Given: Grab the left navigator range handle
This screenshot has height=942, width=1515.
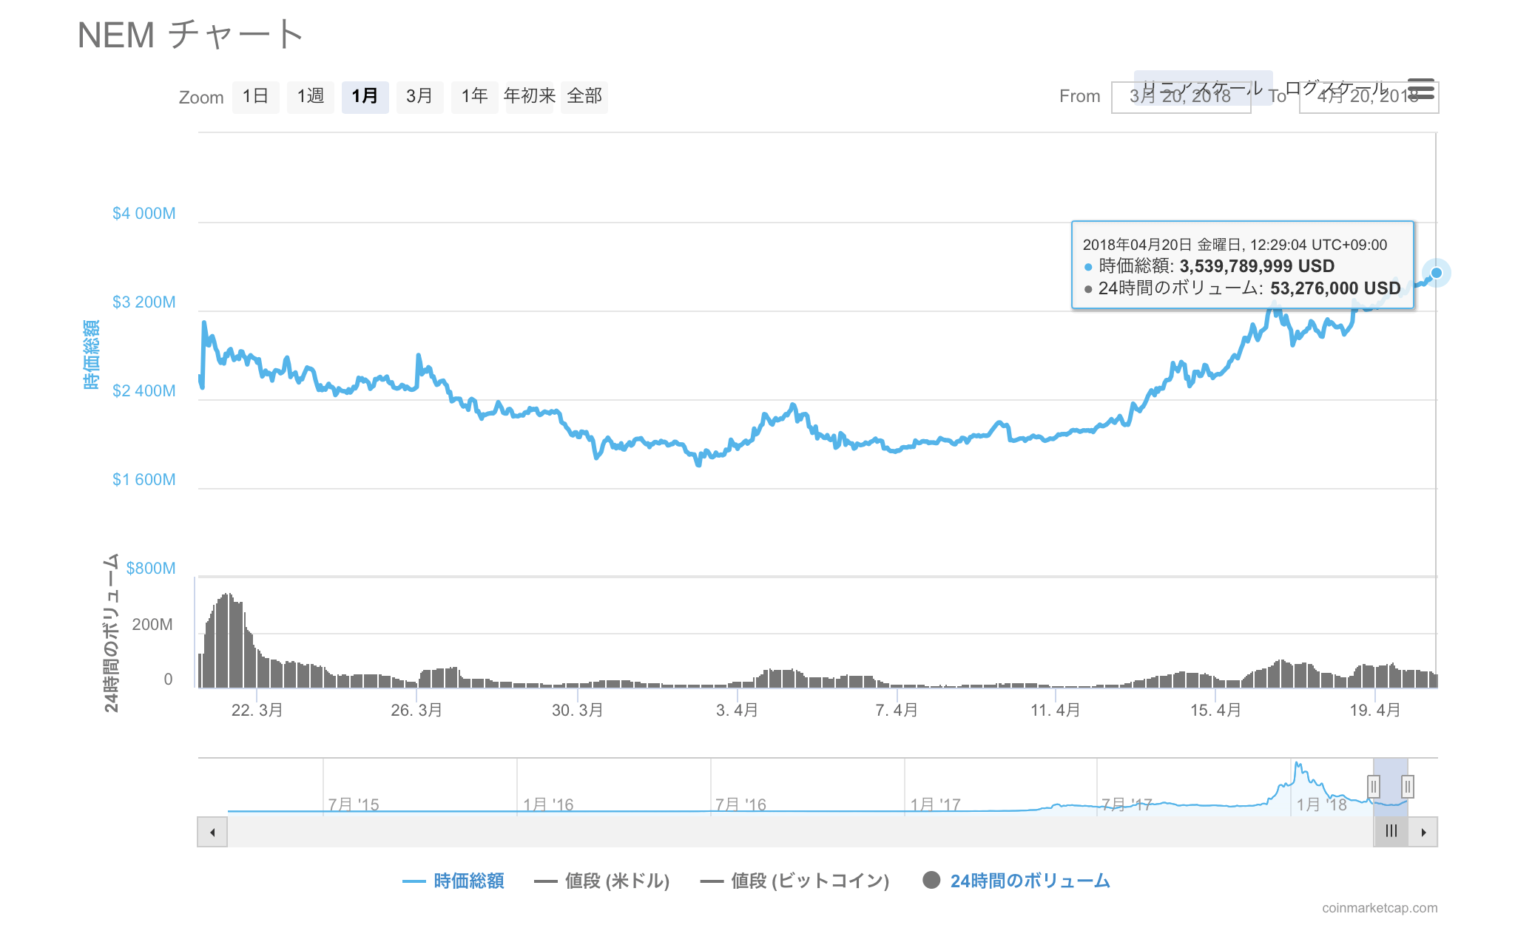Looking at the screenshot, I should tap(1374, 786).
